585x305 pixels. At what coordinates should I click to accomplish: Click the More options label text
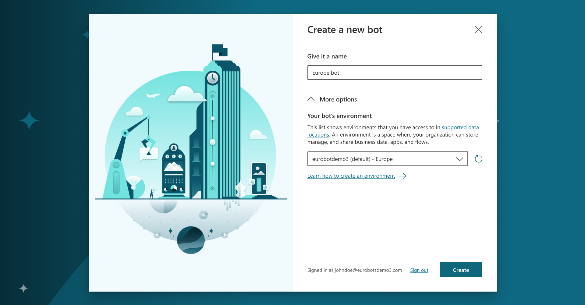[x=338, y=99]
